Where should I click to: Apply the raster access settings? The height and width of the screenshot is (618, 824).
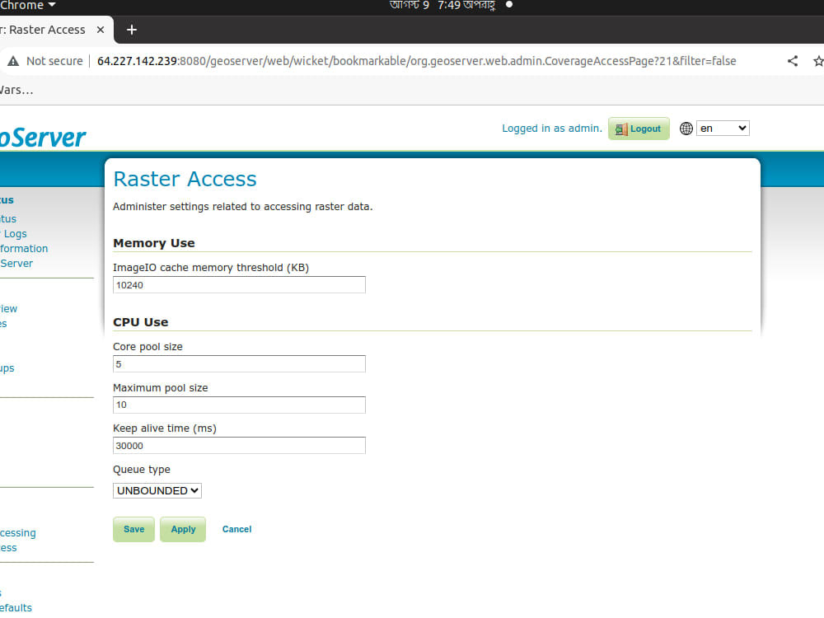click(x=183, y=529)
